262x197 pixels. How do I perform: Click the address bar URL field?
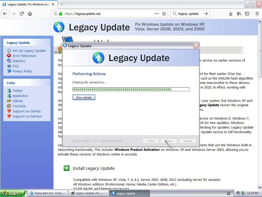click(x=109, y=14)
